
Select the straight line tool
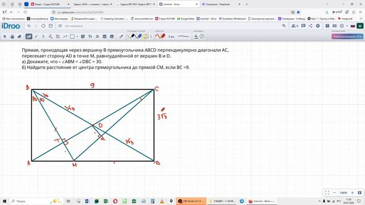[36, 36]
